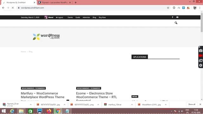Open the green store app in taskbar
Image resolution: width=203 pixels, height=114 pixels.
(x=30, y=111)
